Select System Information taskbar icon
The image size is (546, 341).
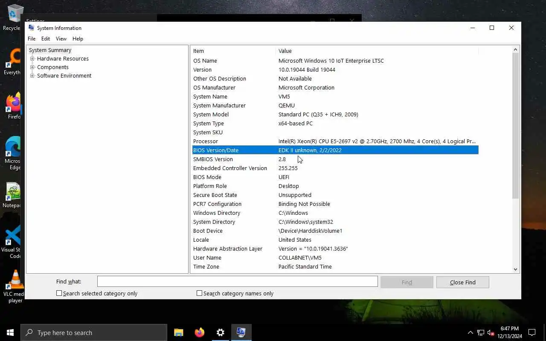(241, 332)
